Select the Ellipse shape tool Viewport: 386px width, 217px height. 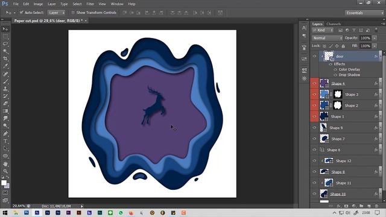click(5, 156)
